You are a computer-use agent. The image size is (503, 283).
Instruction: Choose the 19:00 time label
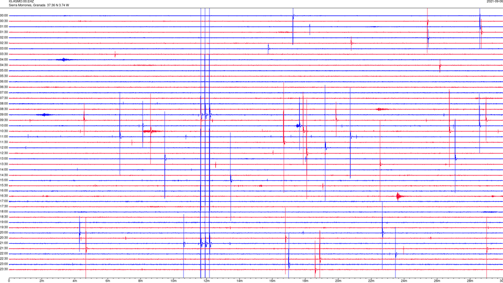4,222
